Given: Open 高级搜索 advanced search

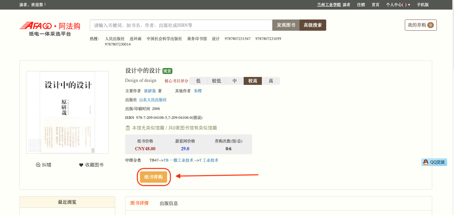Looking at the screenshot, I should tap(313, 25).
